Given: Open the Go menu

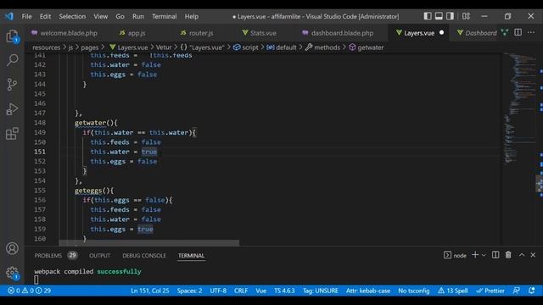Looking at the screenshot, I should pos(120,16).
